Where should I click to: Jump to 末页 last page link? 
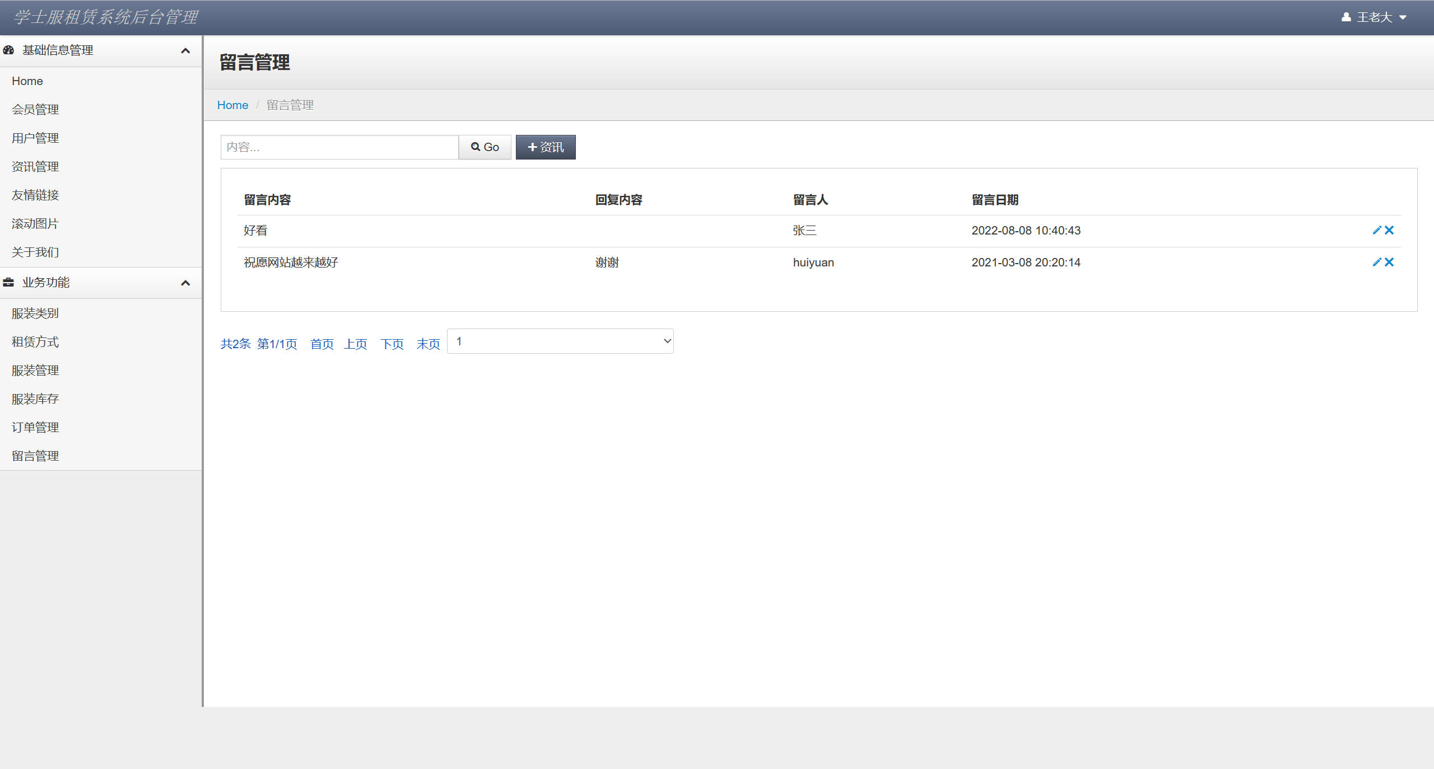click(x=428, y=344)
